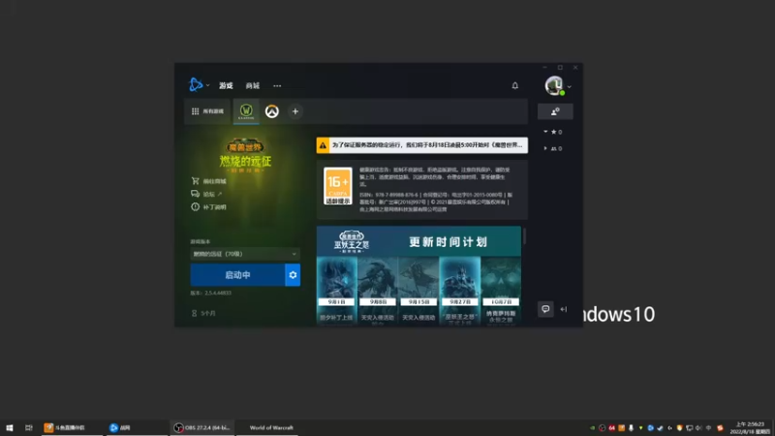The image size is (775, 436).
Task: Go to the shop via cart link
Action: [x=208, y=181]
